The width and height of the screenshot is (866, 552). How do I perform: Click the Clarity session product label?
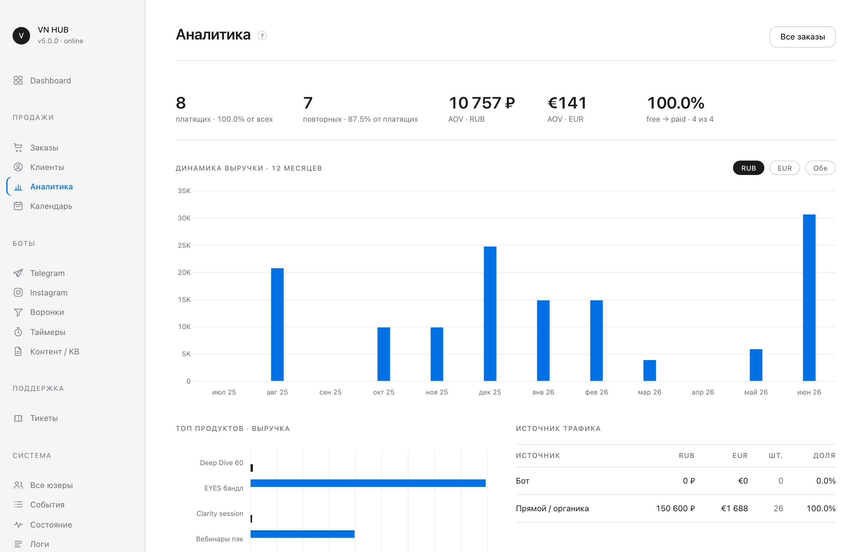pos(220,513)
